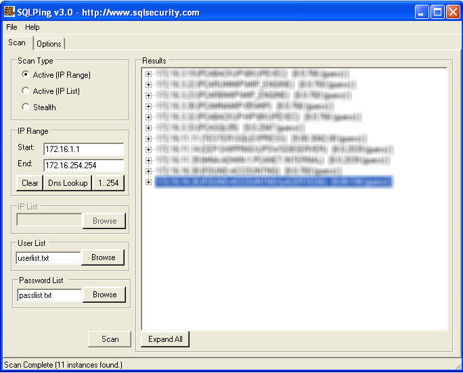Choose the Stealth scan type
This screenshot has width=463, height=373.
(x=26, y=107)
